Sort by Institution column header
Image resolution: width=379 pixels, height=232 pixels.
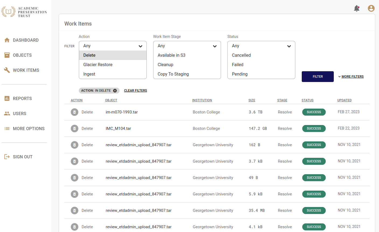pyautogui.click(x=202, y=100)
